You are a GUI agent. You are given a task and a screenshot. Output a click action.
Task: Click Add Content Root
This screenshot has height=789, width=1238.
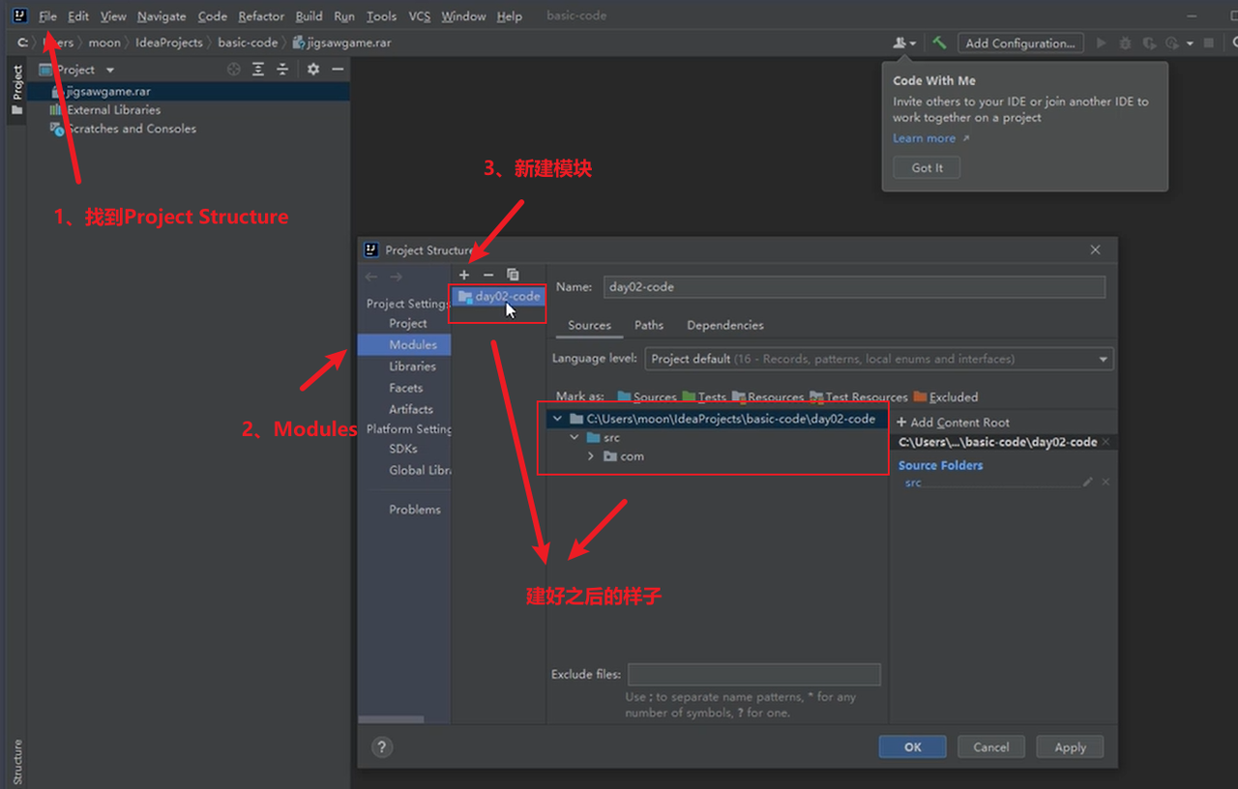[x=954, y=423]
